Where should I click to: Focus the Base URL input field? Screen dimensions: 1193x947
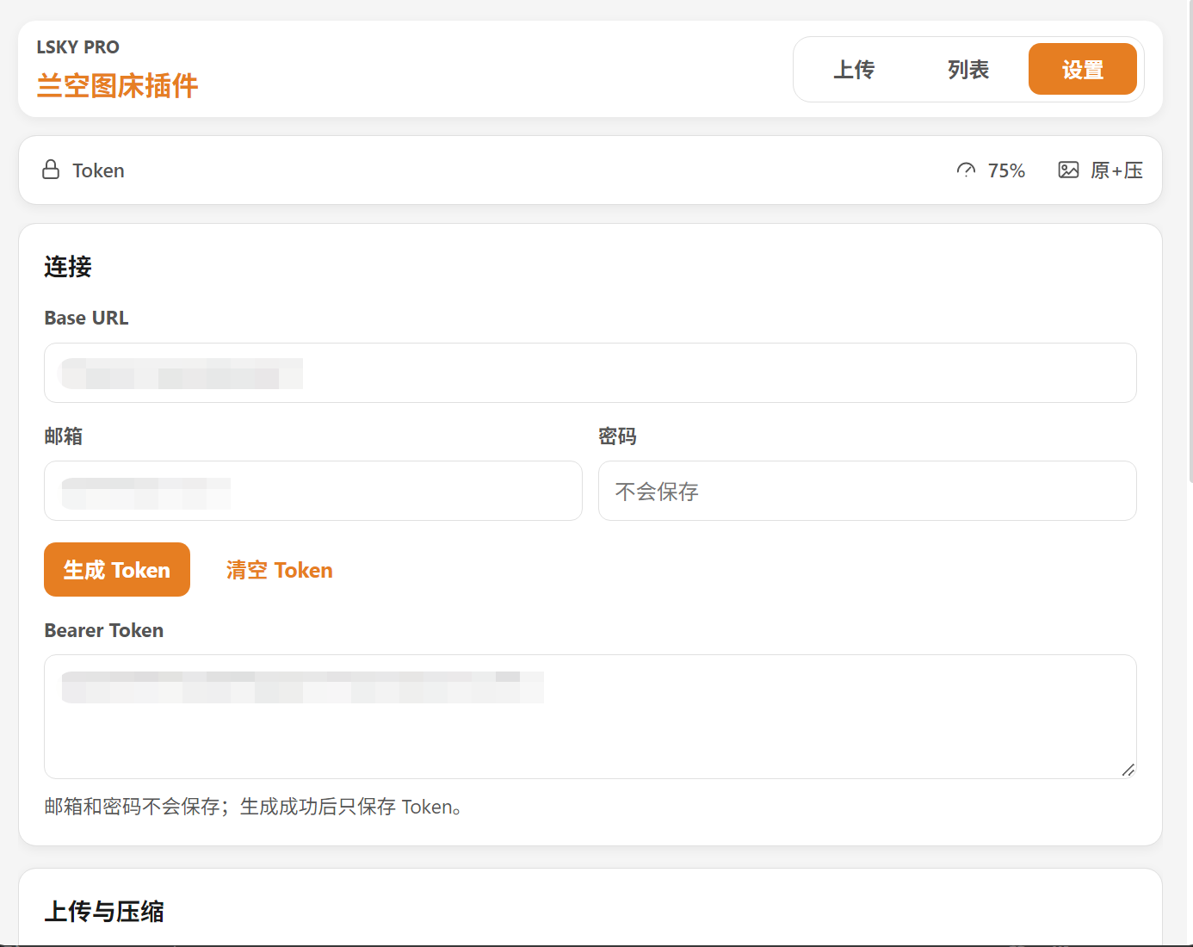tap(590, 373)
